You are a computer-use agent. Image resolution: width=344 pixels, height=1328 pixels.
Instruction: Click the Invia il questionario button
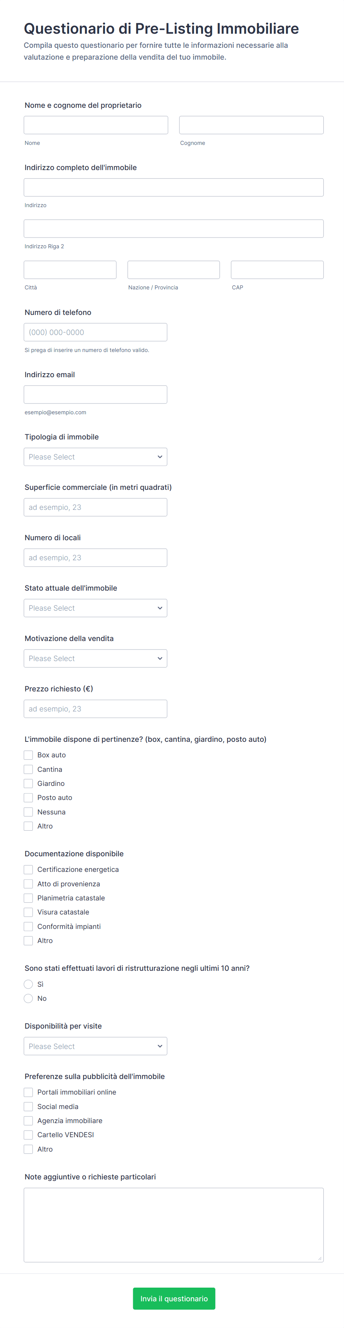(174, 1298)
